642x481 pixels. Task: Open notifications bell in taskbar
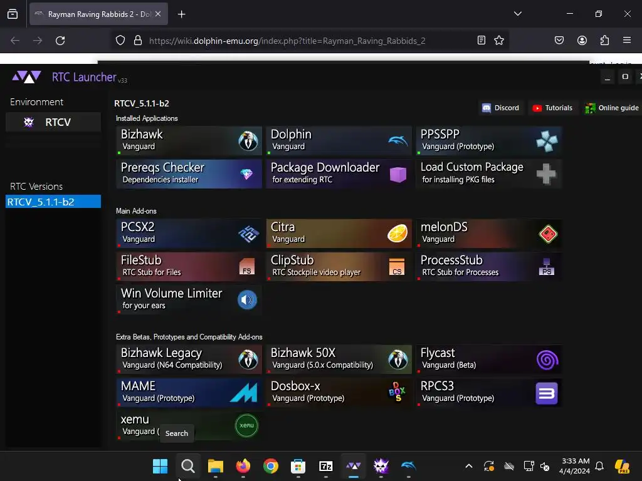pos(599,466)
